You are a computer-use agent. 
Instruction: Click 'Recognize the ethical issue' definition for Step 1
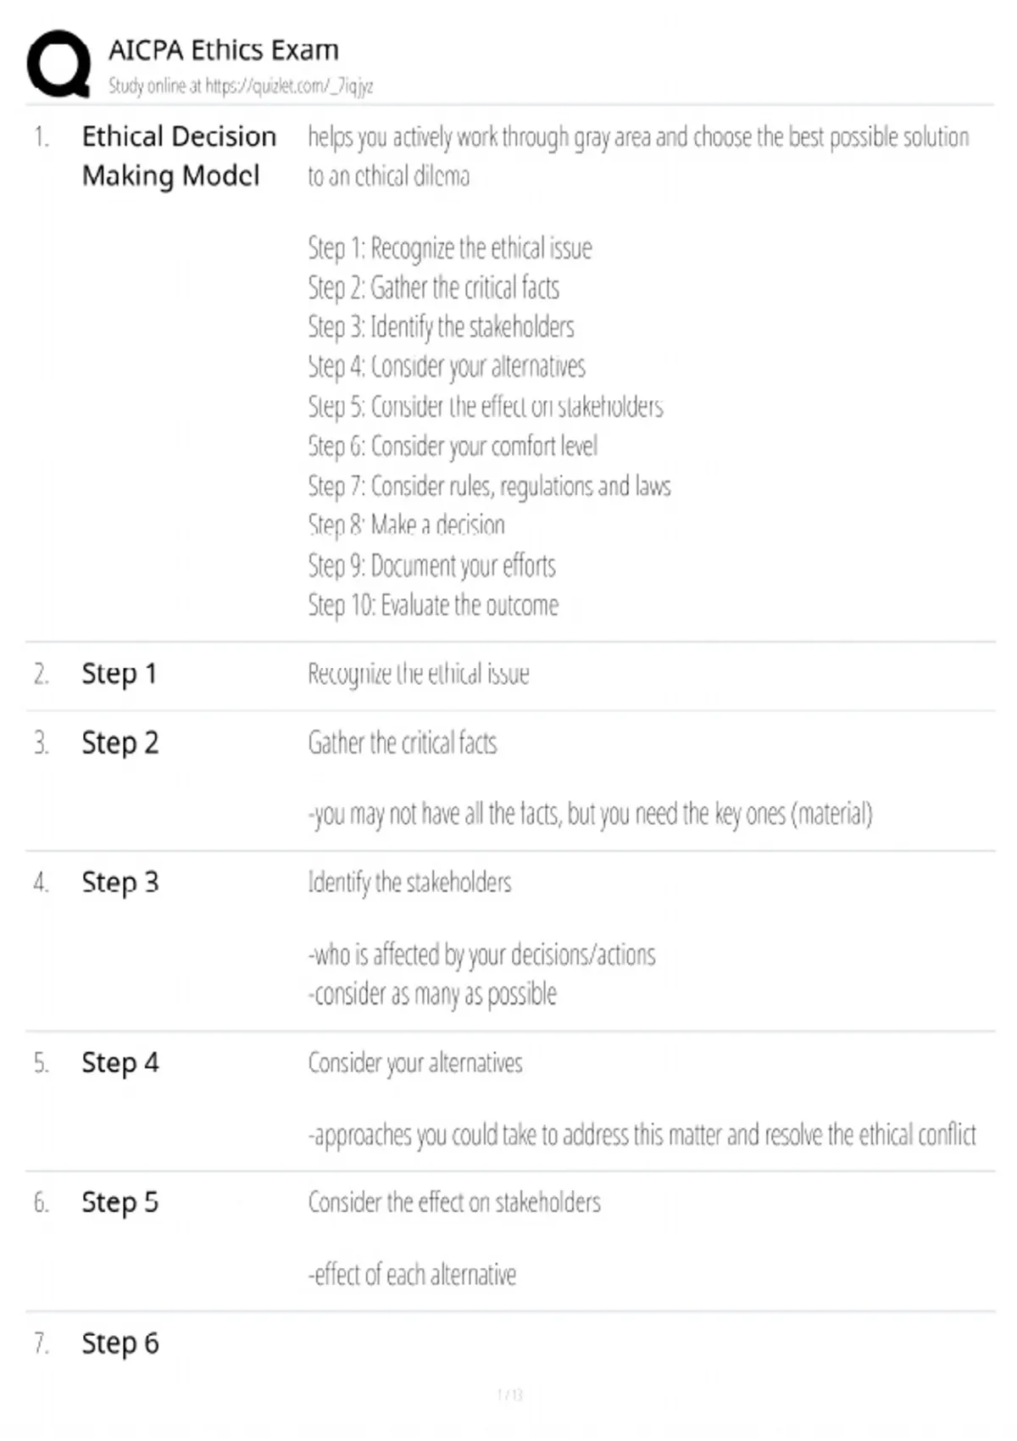point(419,674)
